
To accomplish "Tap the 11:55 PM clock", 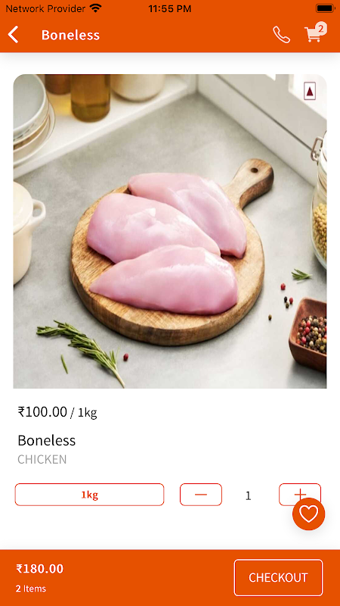I will (169, 8).
